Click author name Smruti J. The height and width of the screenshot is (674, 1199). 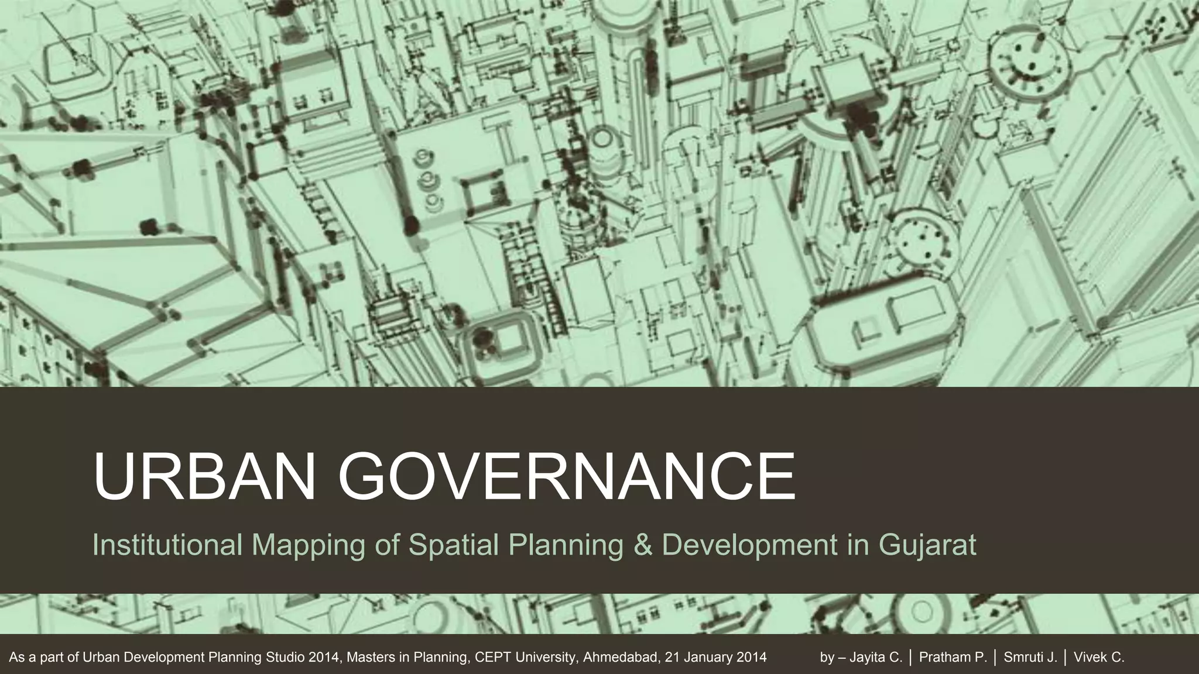[x=1030, y=658]
